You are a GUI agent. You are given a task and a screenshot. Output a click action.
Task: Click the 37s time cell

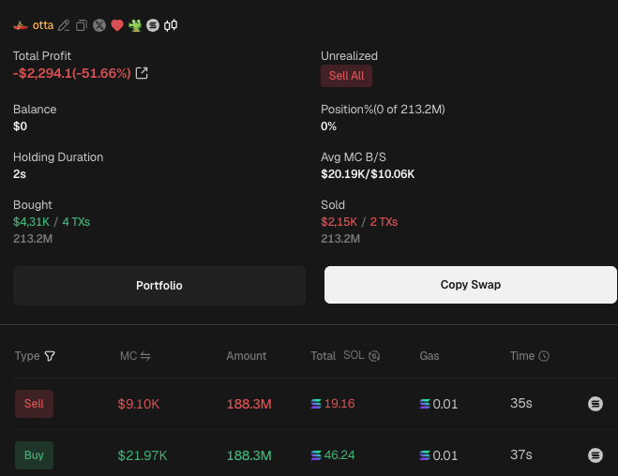[521, 454]
